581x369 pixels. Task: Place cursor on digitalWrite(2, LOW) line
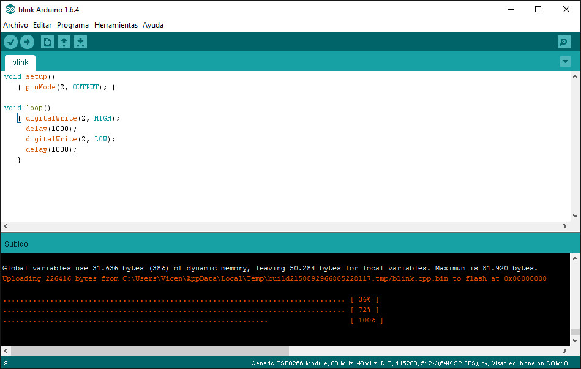coord(70,139)
